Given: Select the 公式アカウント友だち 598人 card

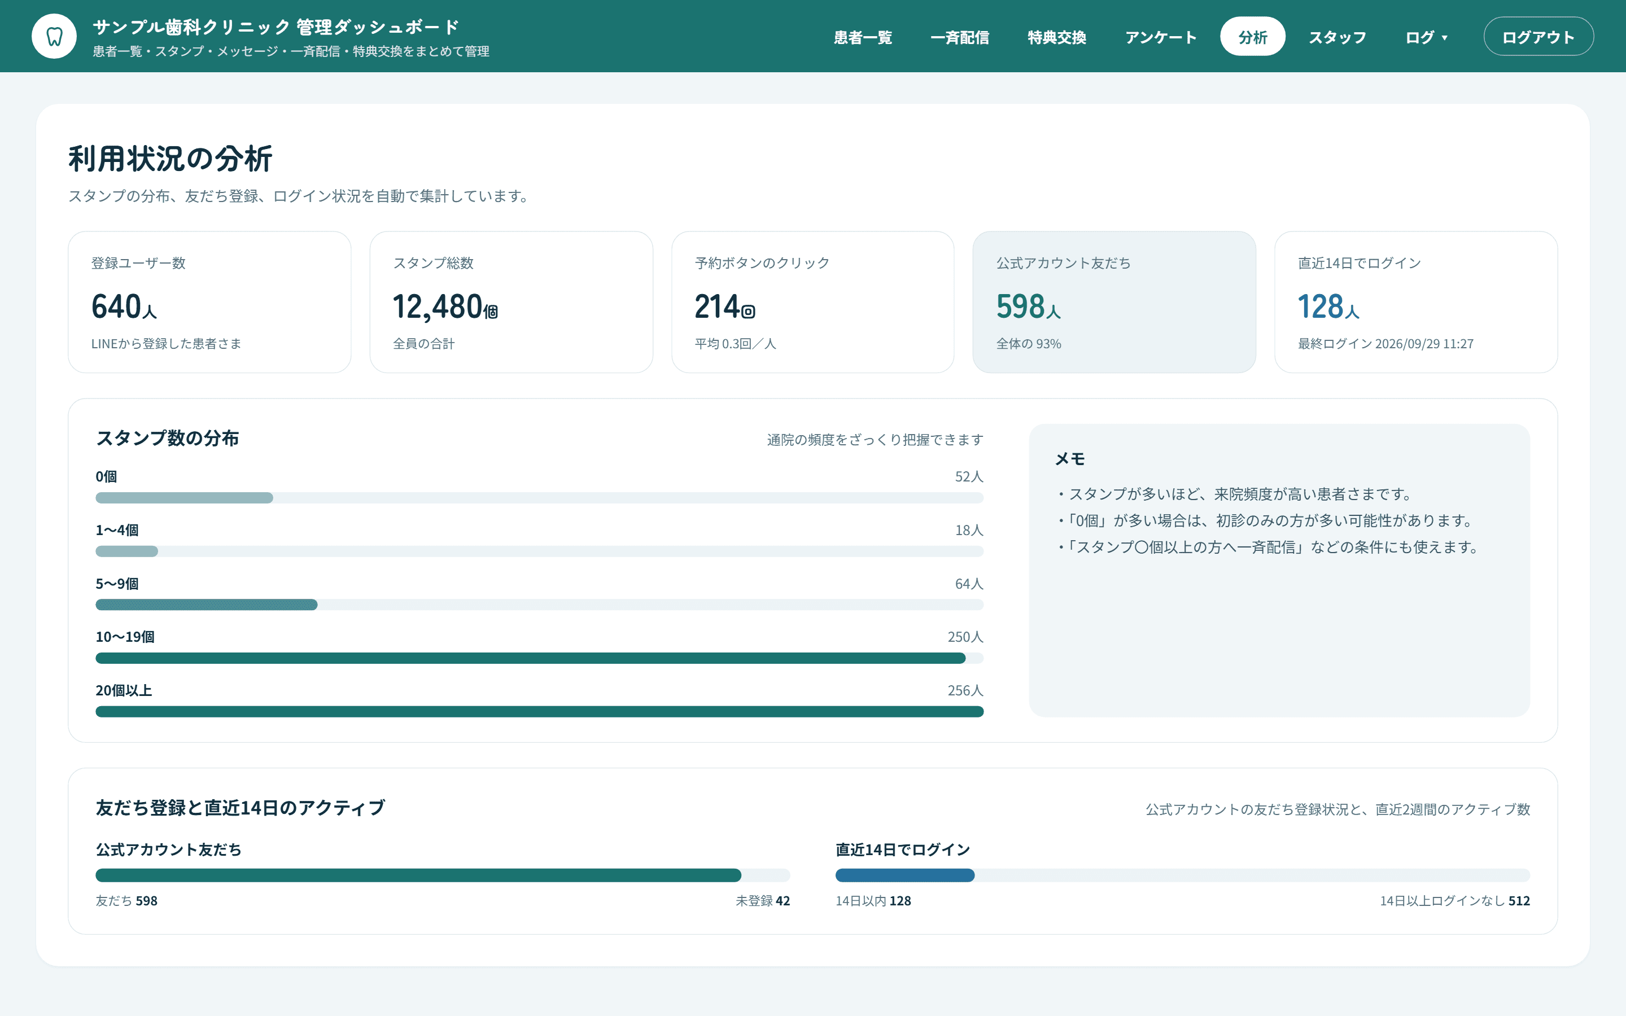Looking at the screenshot, I should pos(1114,303).
